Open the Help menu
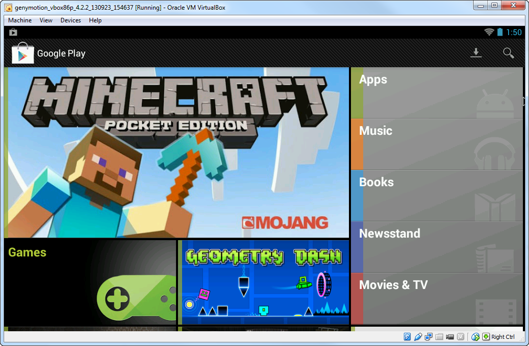 click(95, 20)
